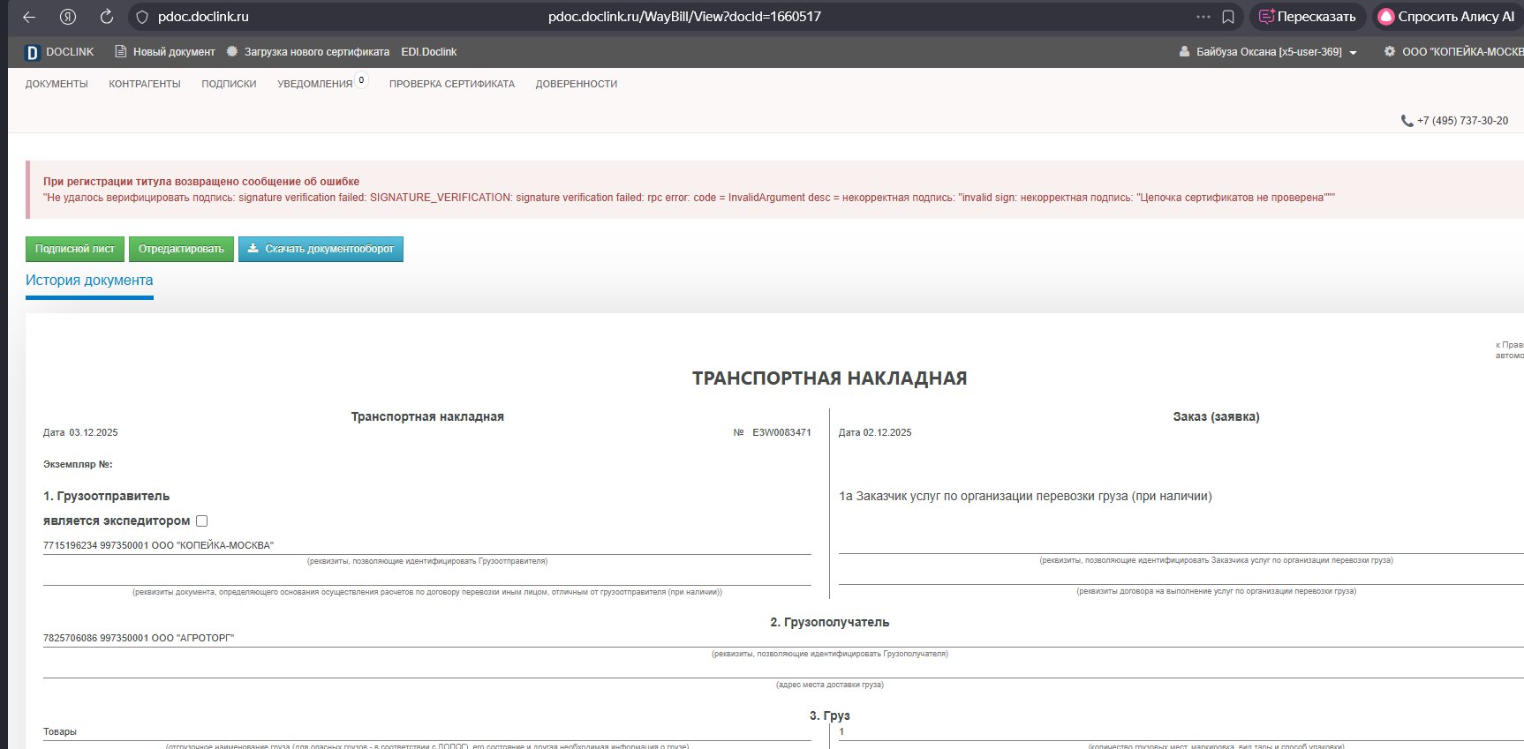Go to the ПОДПИСКИ menu item
The width and height of the screenshot is (1524, 749).
click(x=229, y=84)
